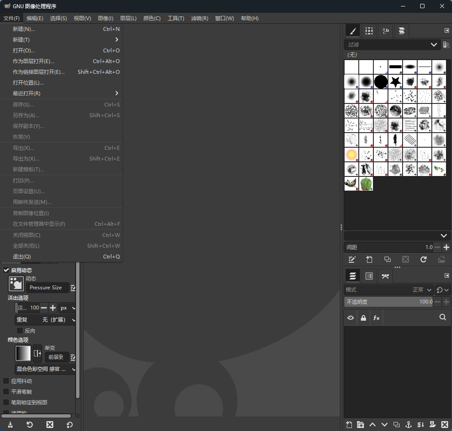Image resolution: width=452 pixels, height=431 pixels.
Task: Switch to the Fonts tab
Action: (385, 31)
